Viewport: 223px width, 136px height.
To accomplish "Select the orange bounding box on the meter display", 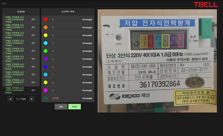I will coord(144,41).
